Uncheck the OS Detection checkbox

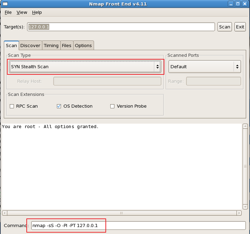59,106
